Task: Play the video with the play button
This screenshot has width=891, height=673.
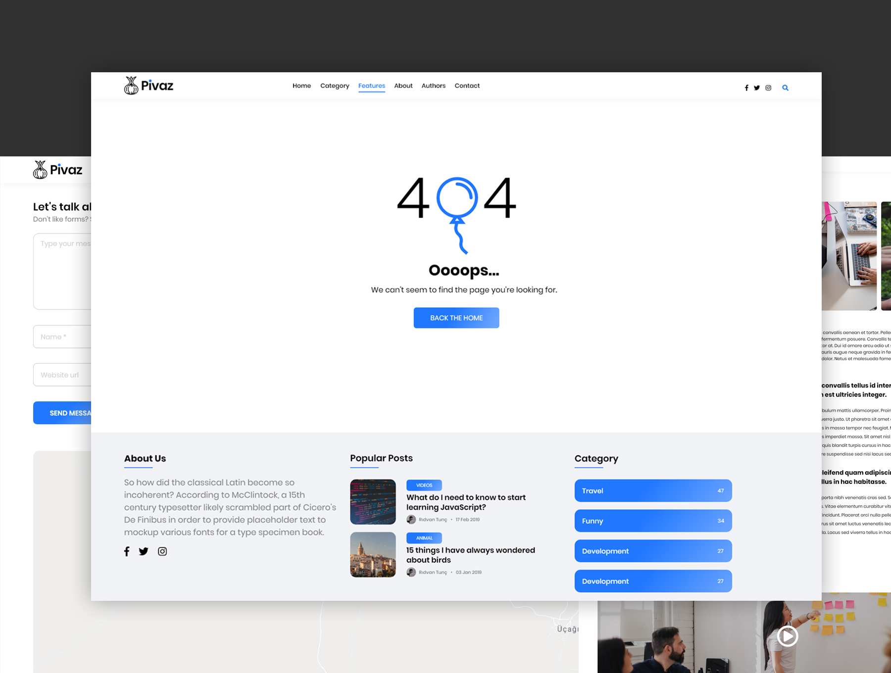Action: pos(787,636)
